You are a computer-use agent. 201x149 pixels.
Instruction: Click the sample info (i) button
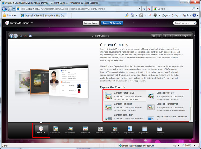click(154, 36)
